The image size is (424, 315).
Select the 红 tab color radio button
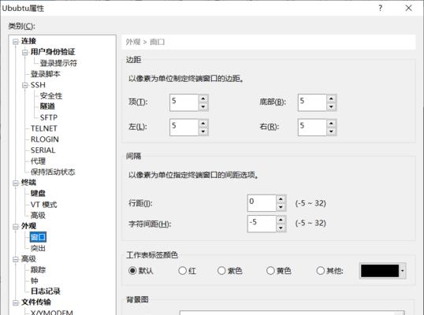pyautogui.click(x=183, y=270)
